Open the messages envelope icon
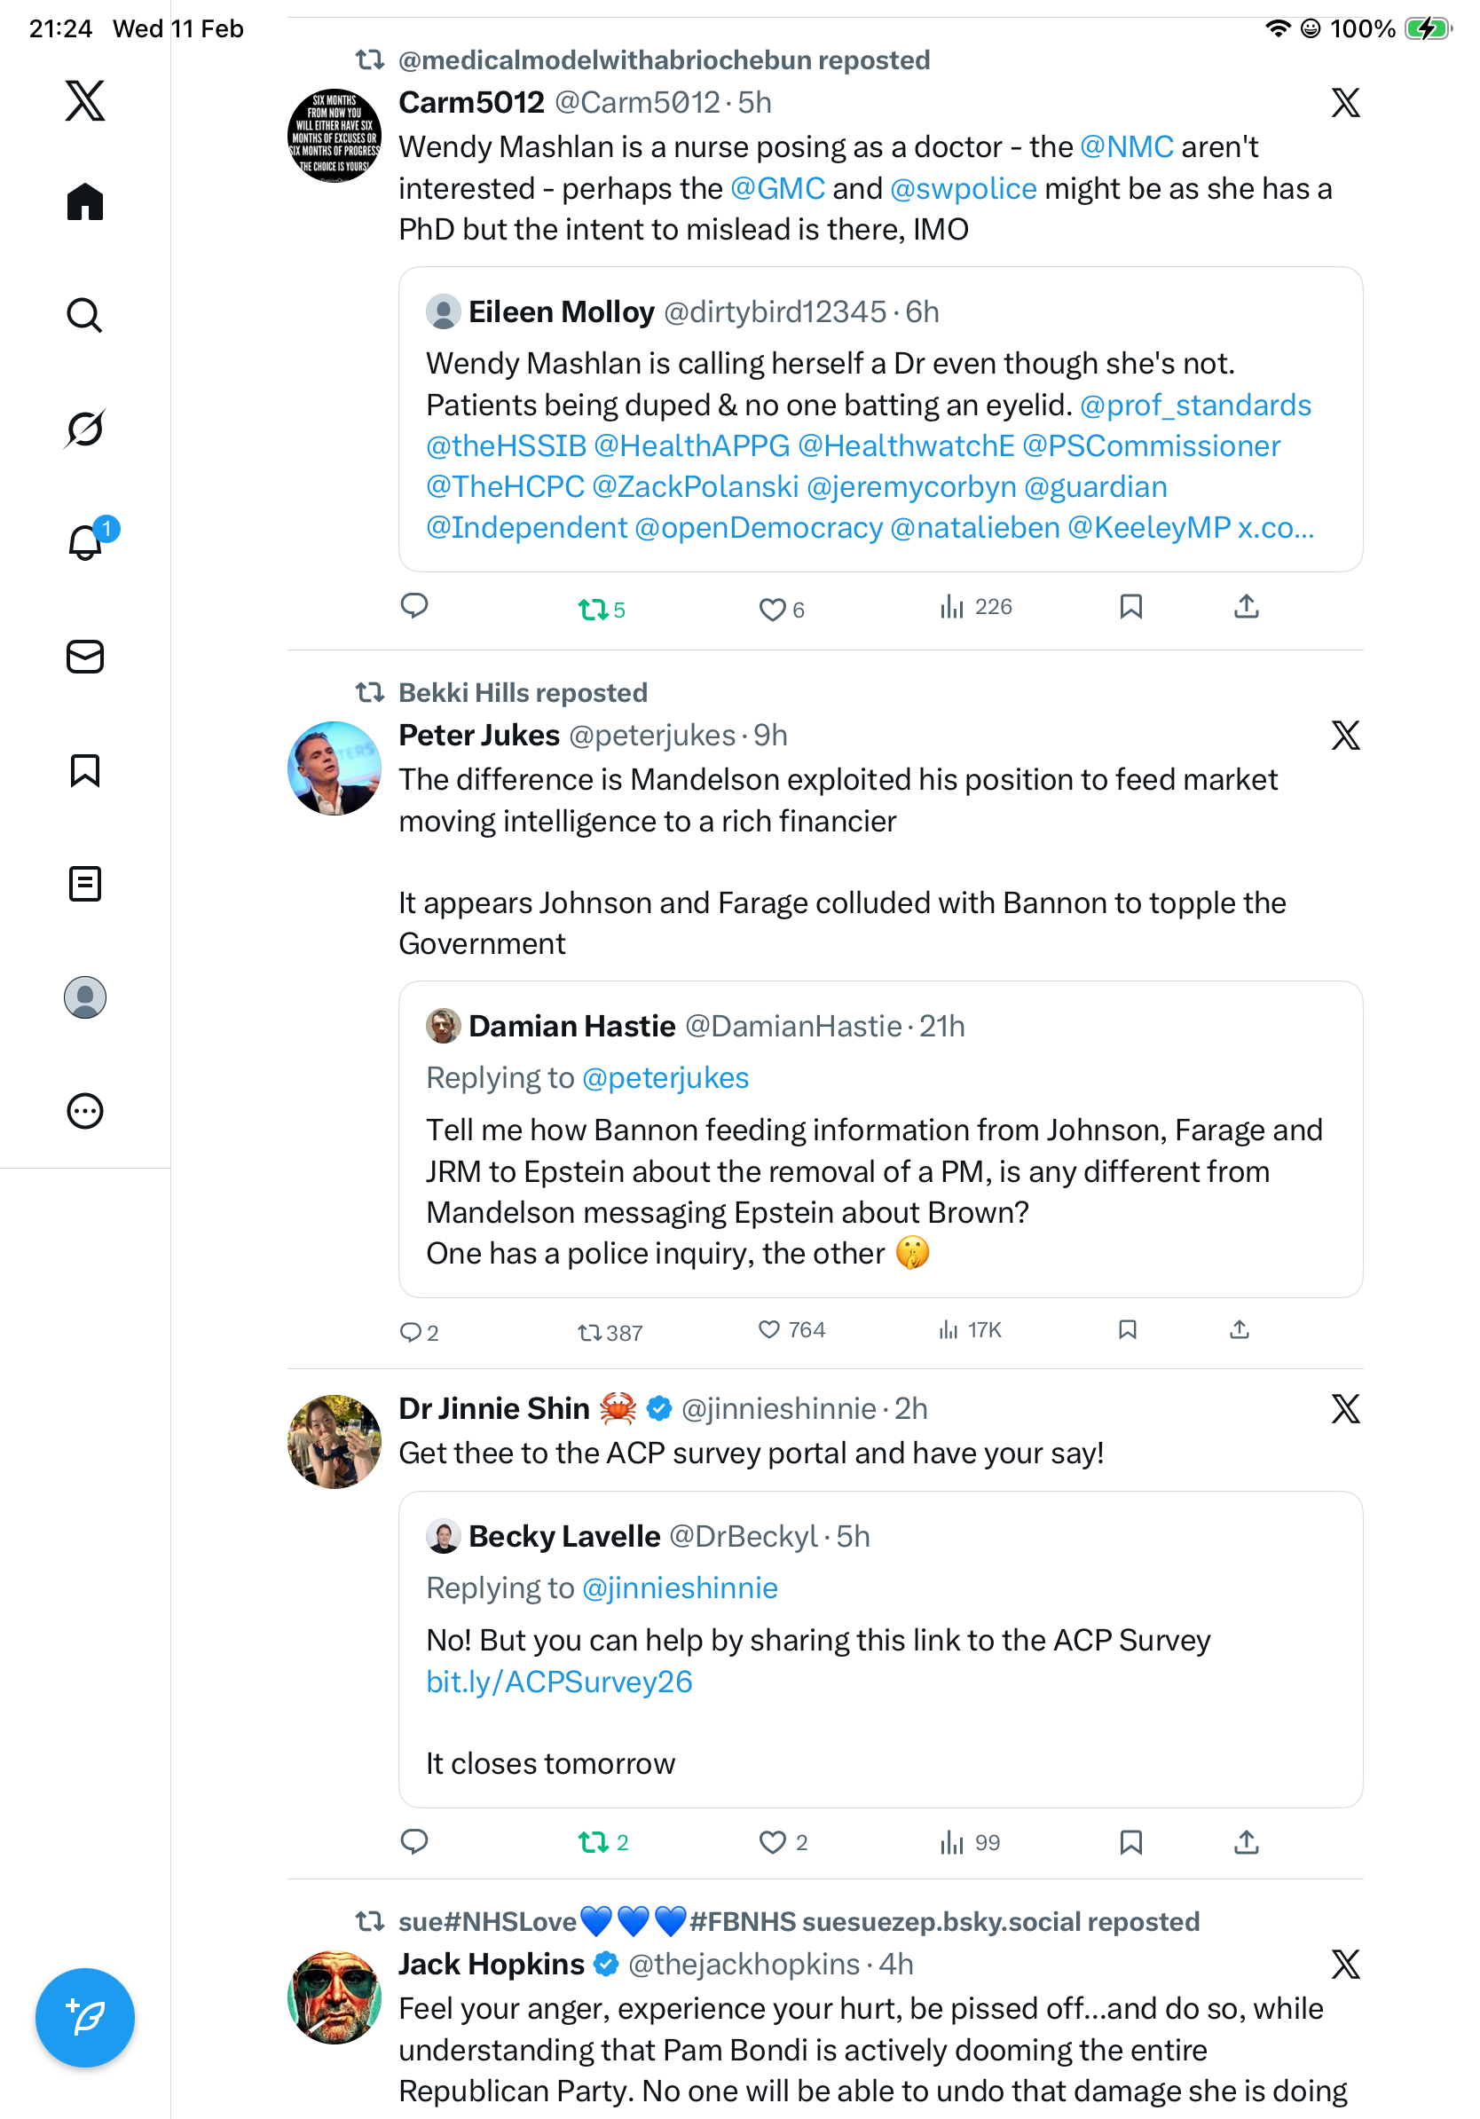This screenshot has width=1480, height=2119. (85, 656)
